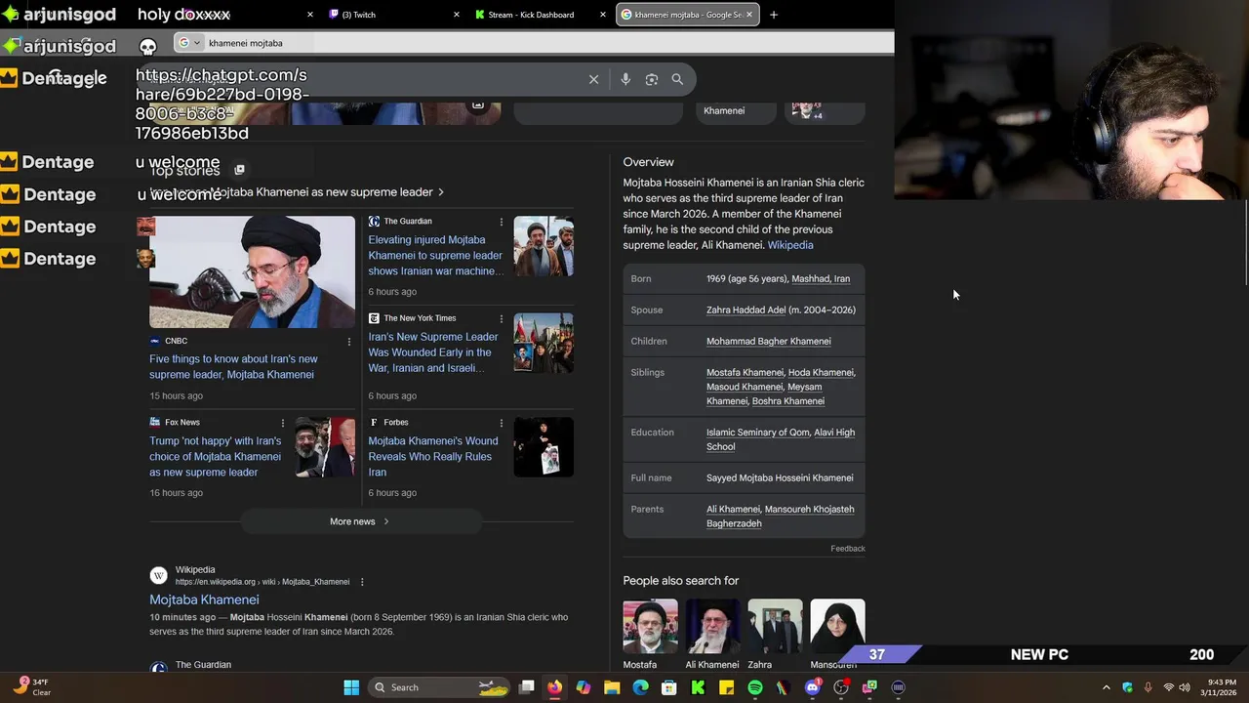Open the weather widget showing 34°F Clear
This screenshot has height=703, width=1249.
coord(31,687)
